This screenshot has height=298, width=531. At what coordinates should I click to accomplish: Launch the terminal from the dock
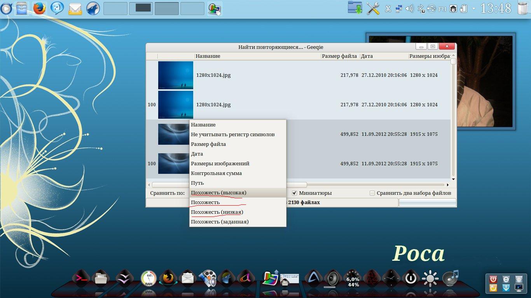pyautogui.click(x=81, y=278)
